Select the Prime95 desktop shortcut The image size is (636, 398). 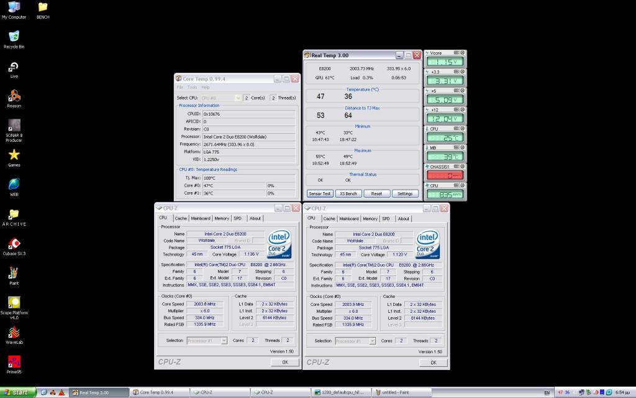point(14,365)
